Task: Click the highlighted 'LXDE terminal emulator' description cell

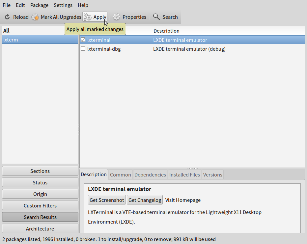Action: coord(180,40)
